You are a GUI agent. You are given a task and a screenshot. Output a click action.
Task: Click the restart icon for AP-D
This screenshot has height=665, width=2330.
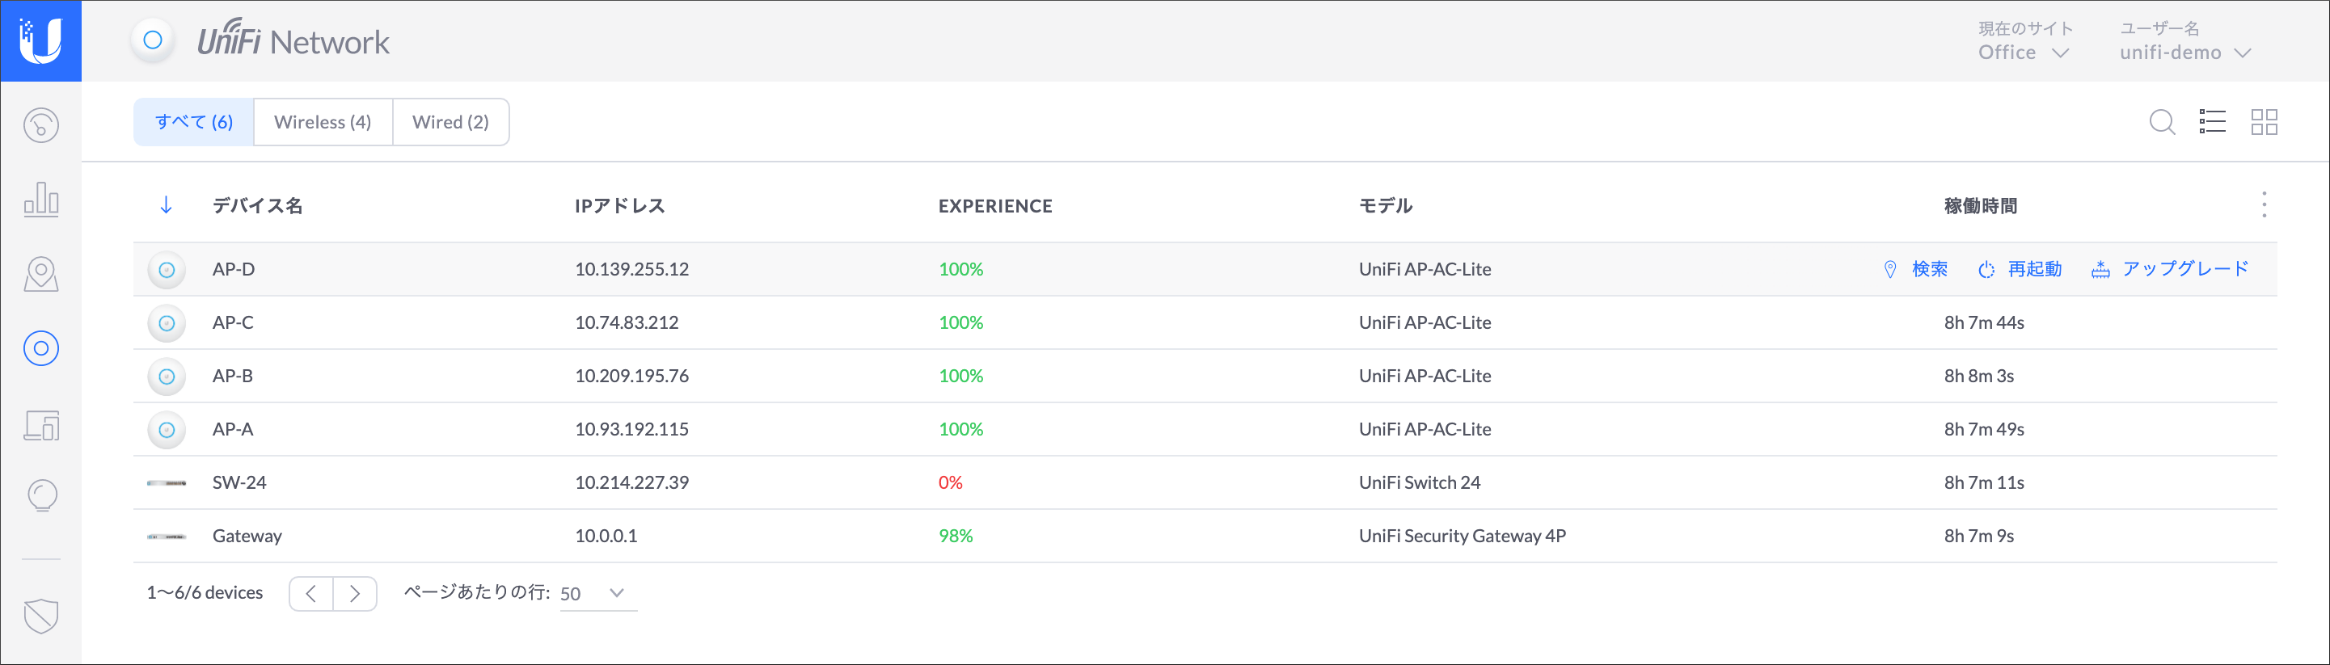tap(1986, 269)
